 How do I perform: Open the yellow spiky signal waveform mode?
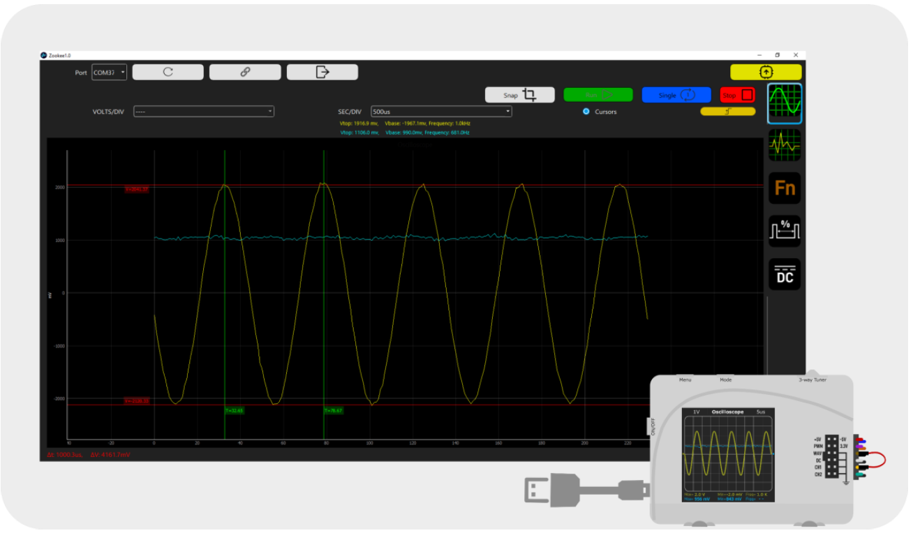point(785,145)
